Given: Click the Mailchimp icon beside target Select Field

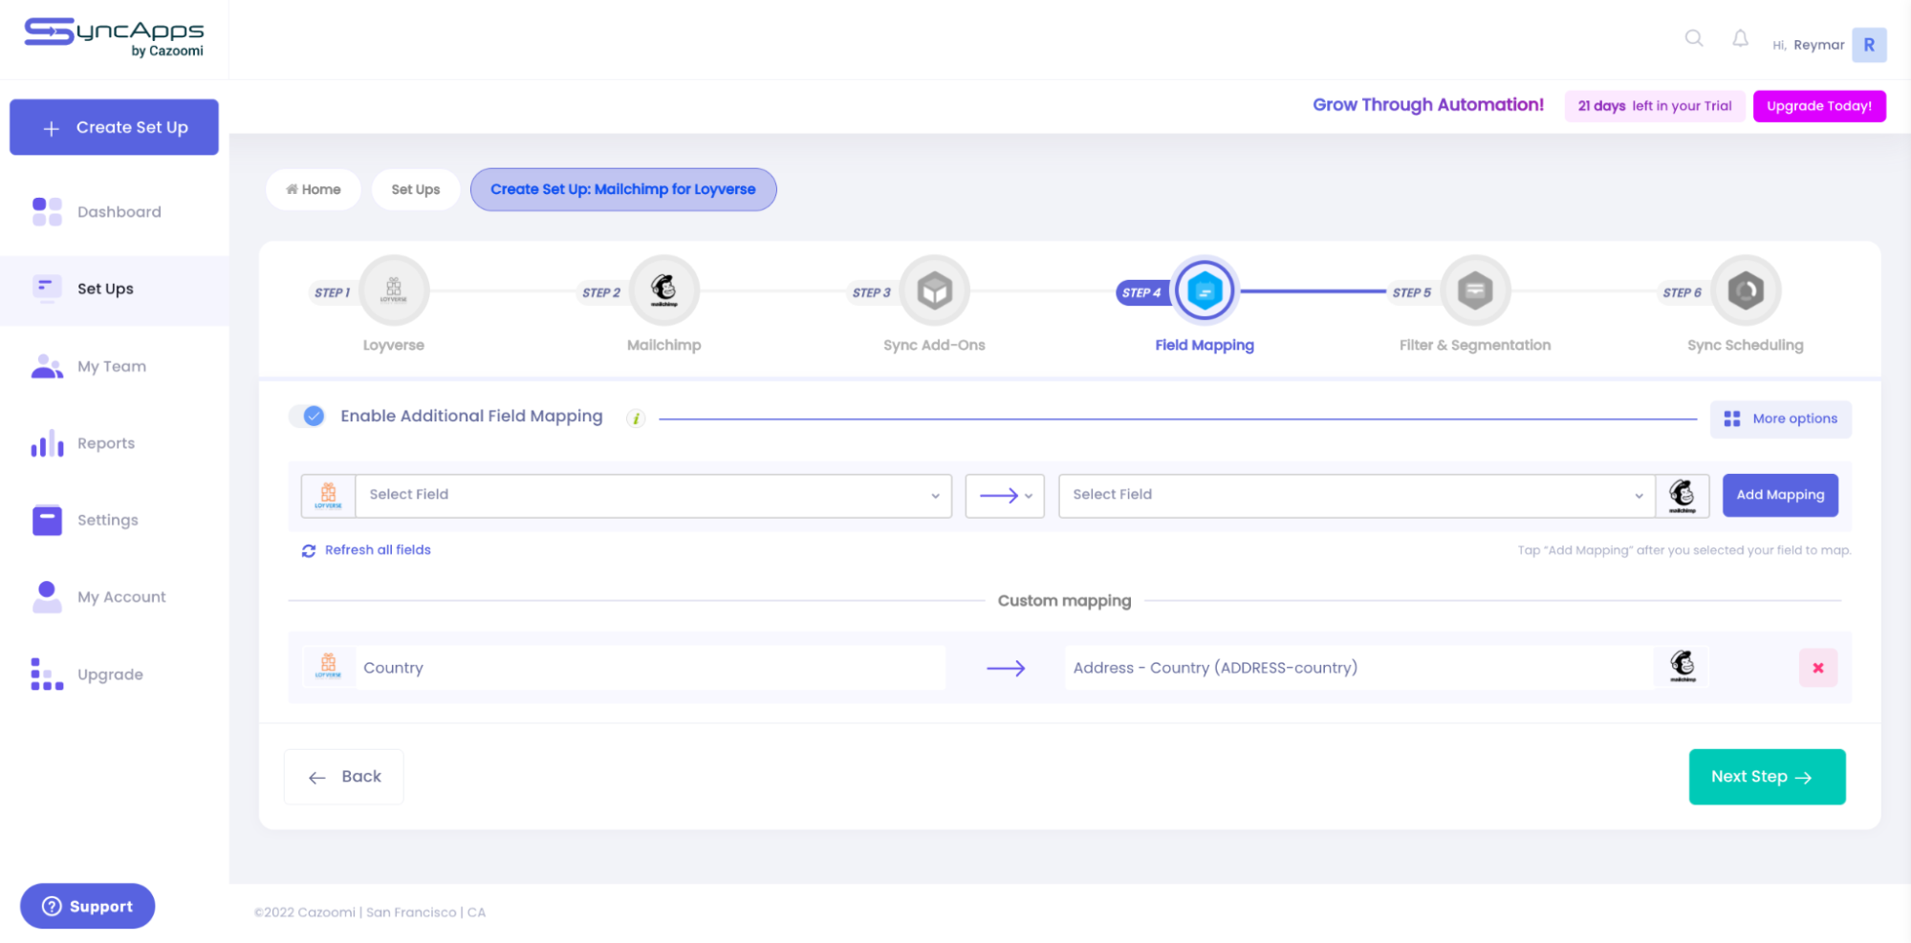Looking at the screenshot, I should point(1683,496).
